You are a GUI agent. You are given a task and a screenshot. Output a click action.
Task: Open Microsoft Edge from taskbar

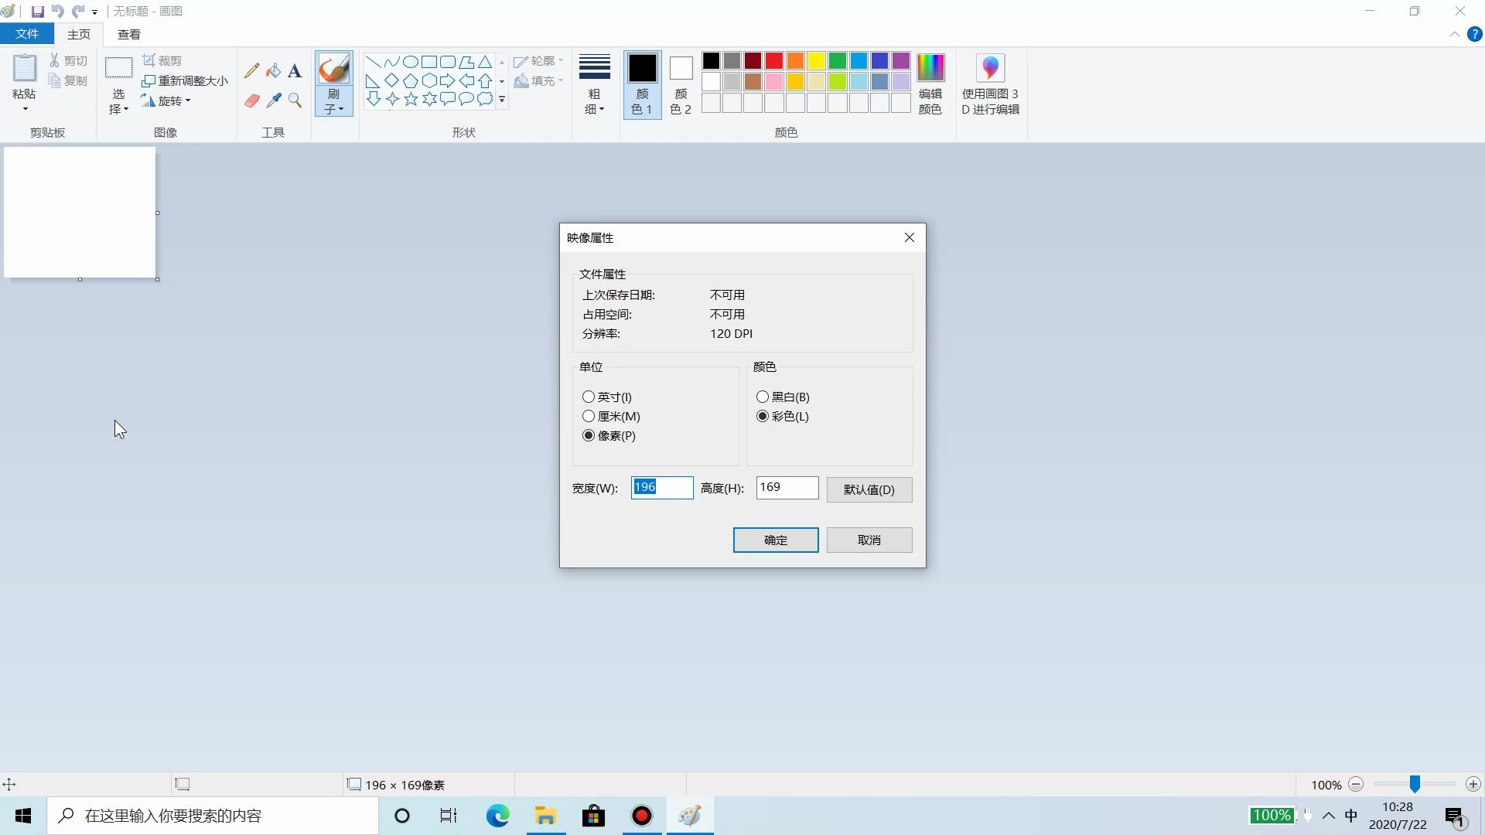[497, 816]
